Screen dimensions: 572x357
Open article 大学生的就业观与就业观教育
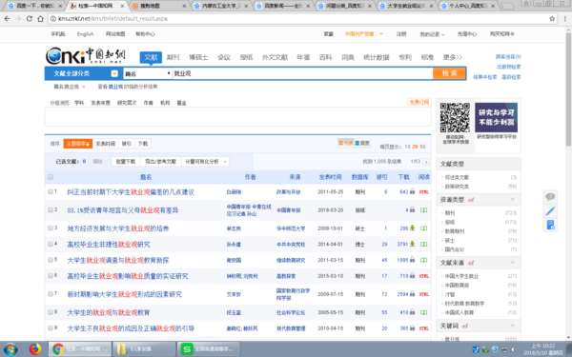pos(109,312)
